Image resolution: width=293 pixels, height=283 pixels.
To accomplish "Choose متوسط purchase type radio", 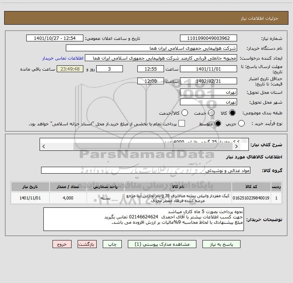I will 218,123.
